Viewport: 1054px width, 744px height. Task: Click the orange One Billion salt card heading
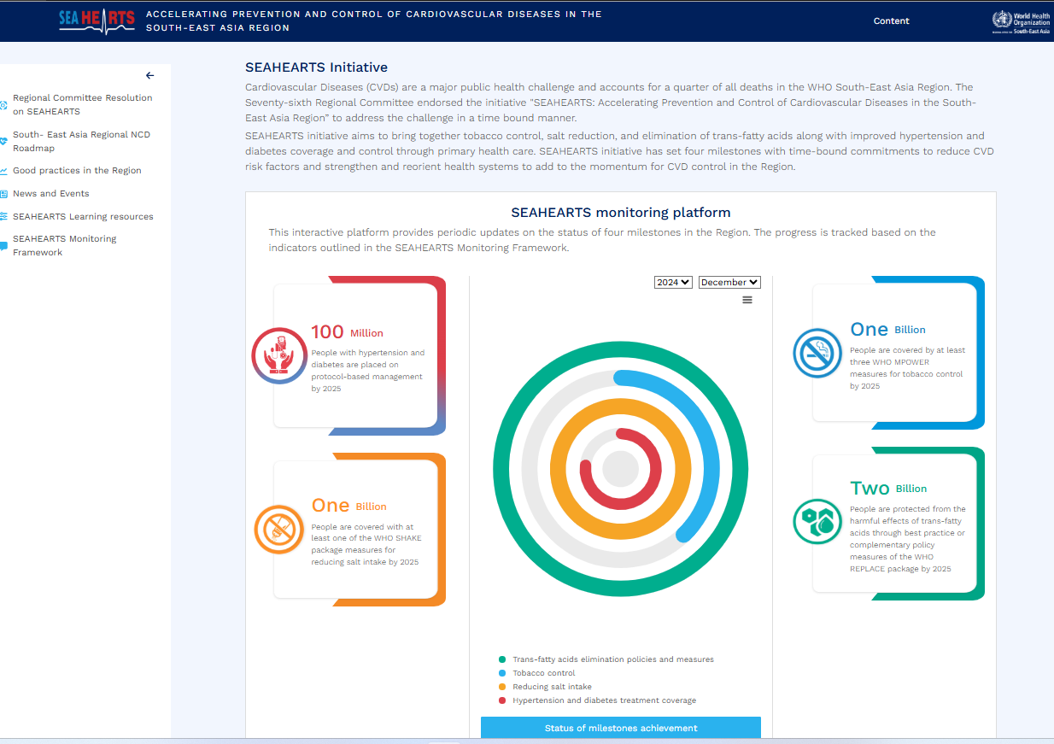(348, 506)
